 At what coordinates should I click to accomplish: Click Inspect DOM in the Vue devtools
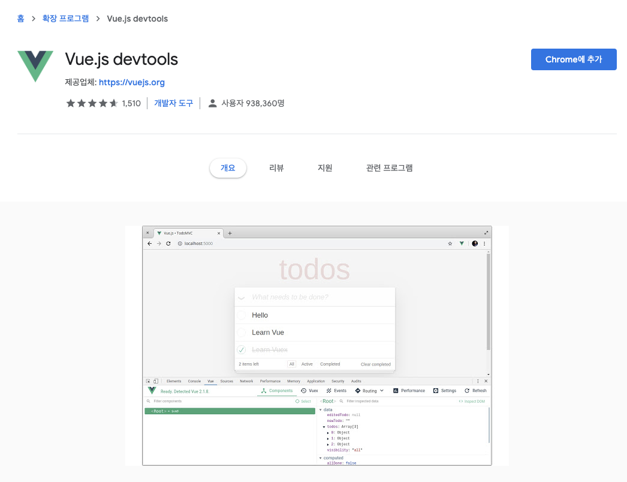[x=472, y=401]
